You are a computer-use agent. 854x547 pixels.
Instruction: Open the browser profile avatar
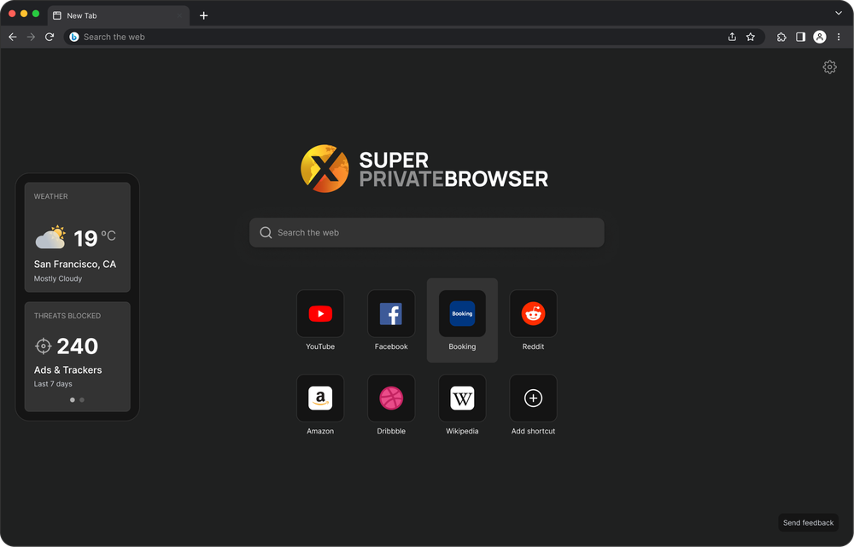pos(819,37)
